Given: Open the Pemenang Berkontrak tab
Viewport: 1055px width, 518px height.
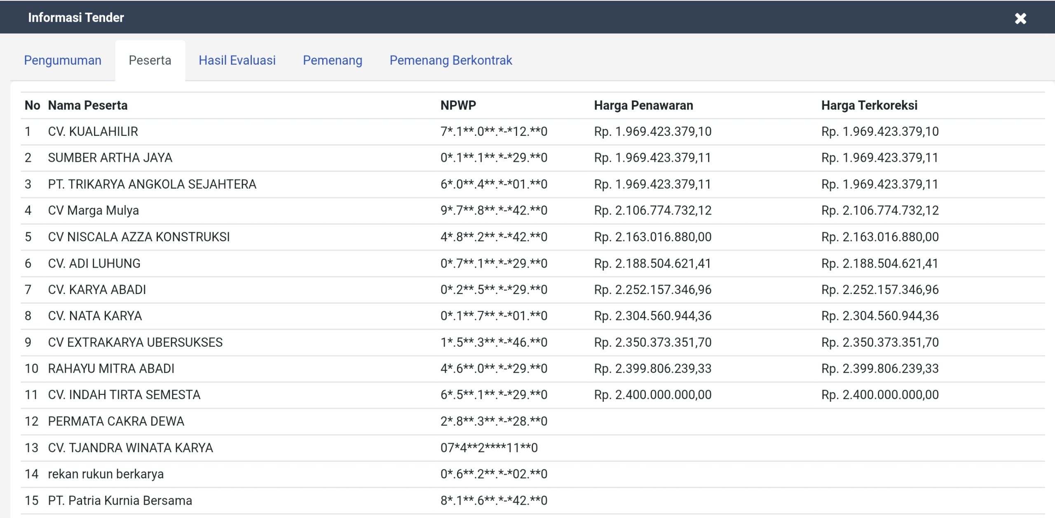Looking at the screenshot, I should (x=450, y=61).
